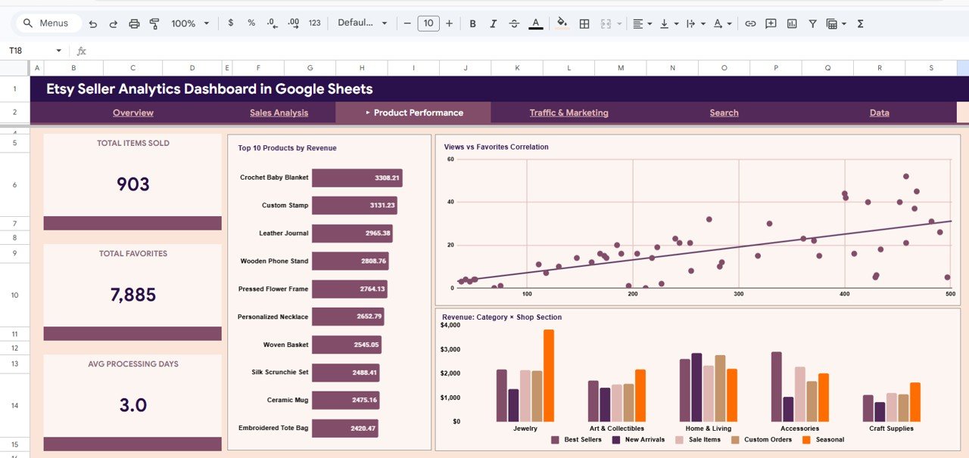Toggle bold formatting
Screen dimensions: 969x458
pos(472,23)
